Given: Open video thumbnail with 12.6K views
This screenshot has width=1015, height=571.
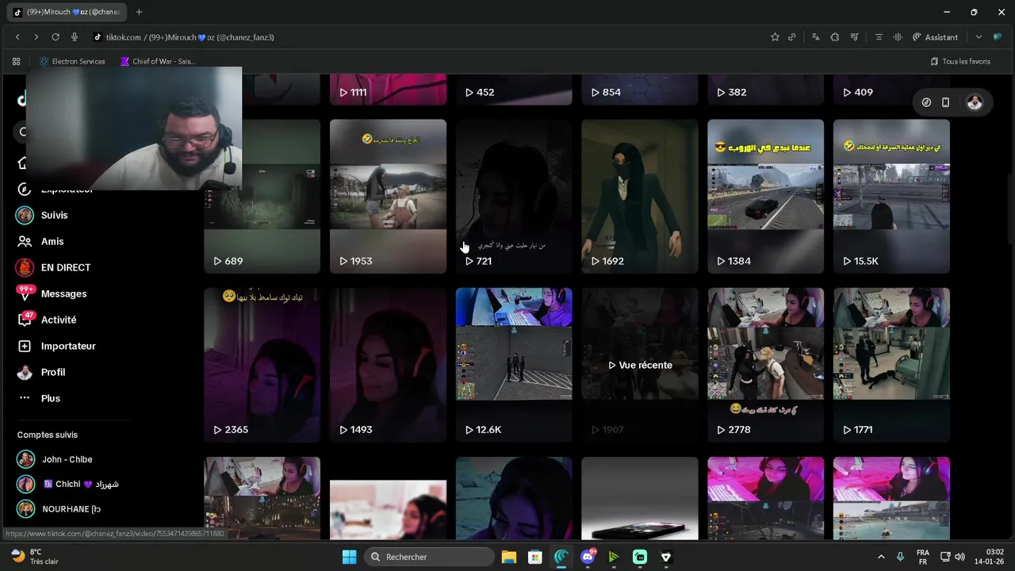Looking at the screenshot, I should 514,365.
